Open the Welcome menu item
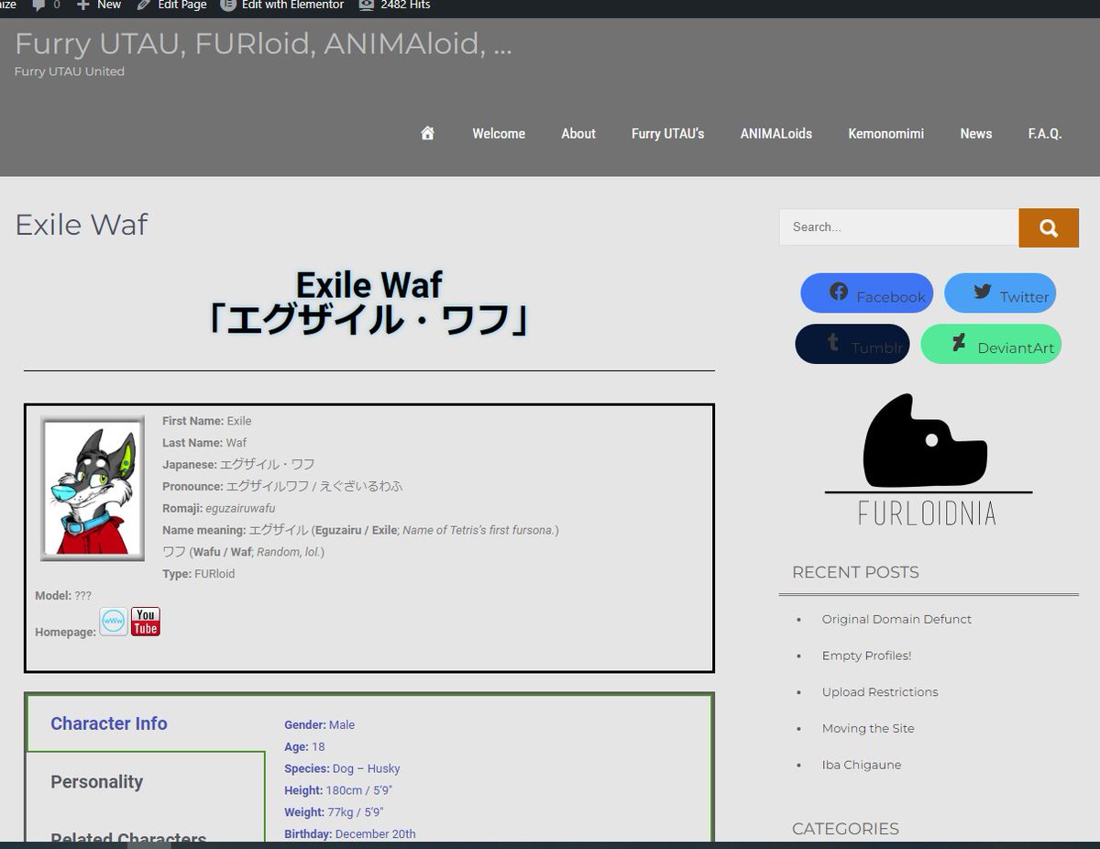 coord(499,134)
